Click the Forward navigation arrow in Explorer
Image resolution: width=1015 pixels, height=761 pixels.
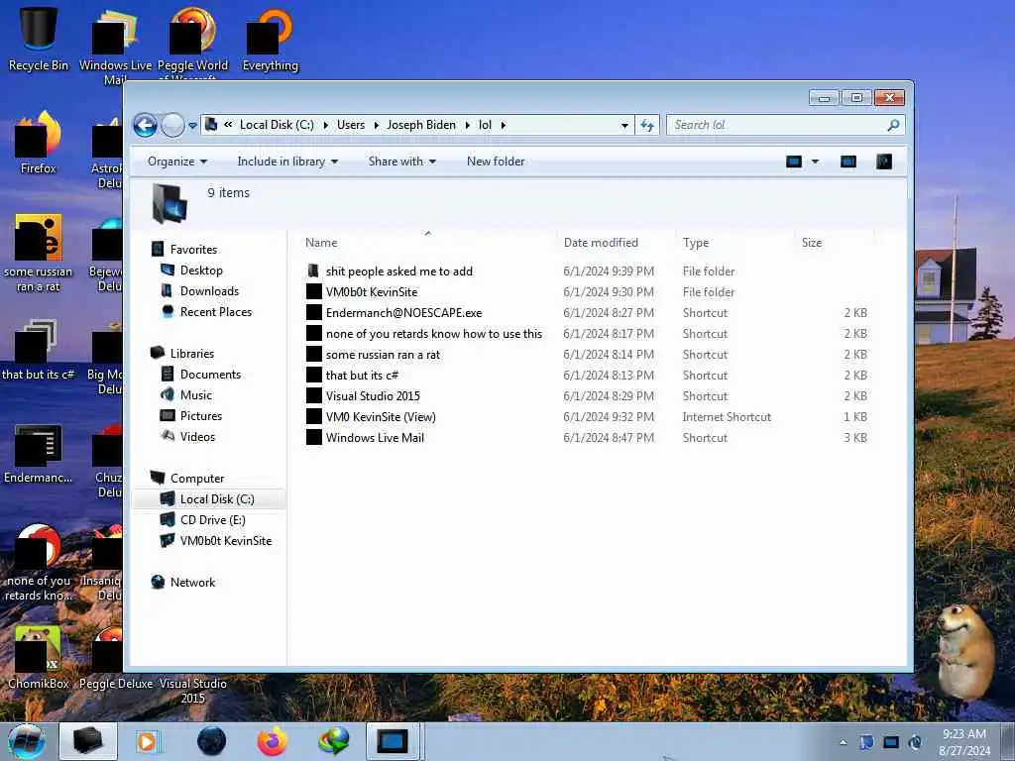point(172,125)
